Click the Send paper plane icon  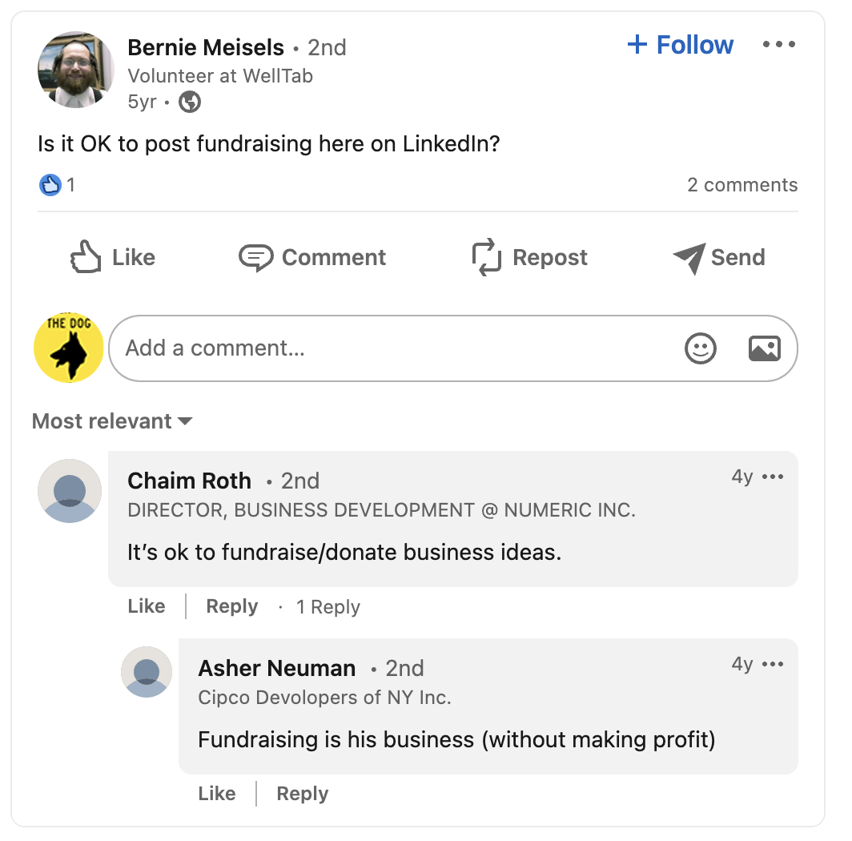click(689, 258)
